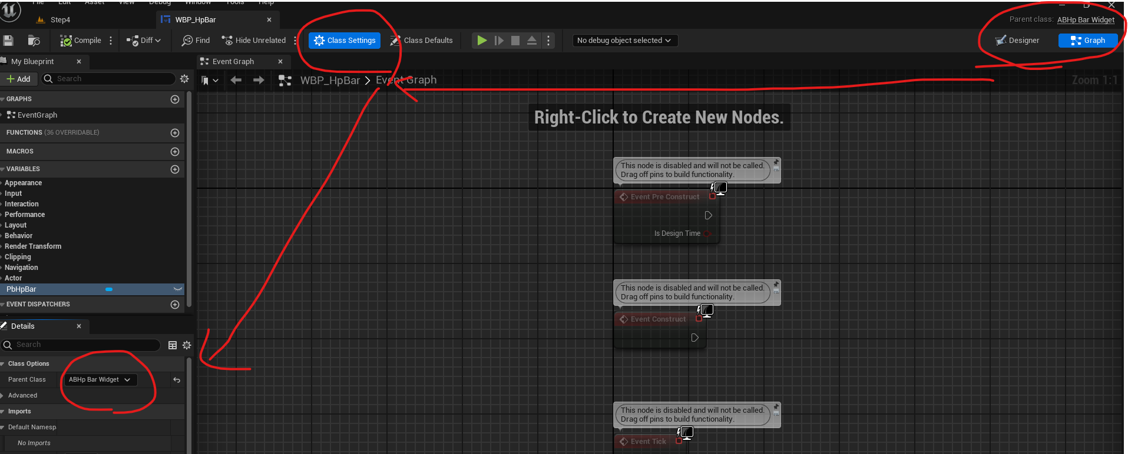Close the Event Graph tab
Viewport: 1128px width, 454px height.
[280, 62]
